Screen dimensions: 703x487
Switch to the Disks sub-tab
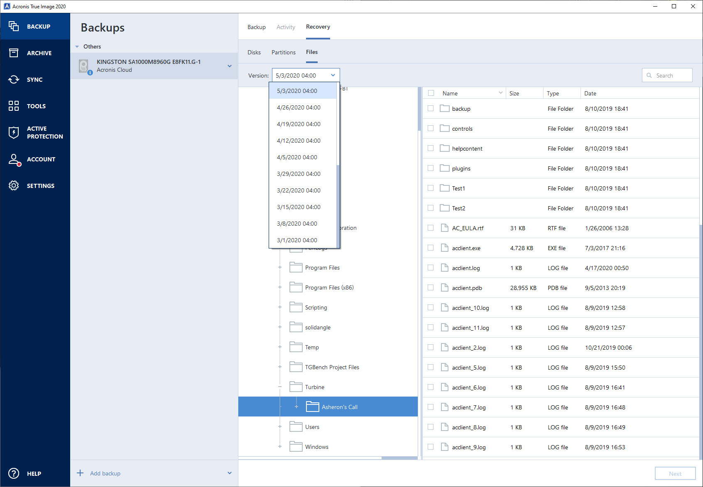point(254,52)
